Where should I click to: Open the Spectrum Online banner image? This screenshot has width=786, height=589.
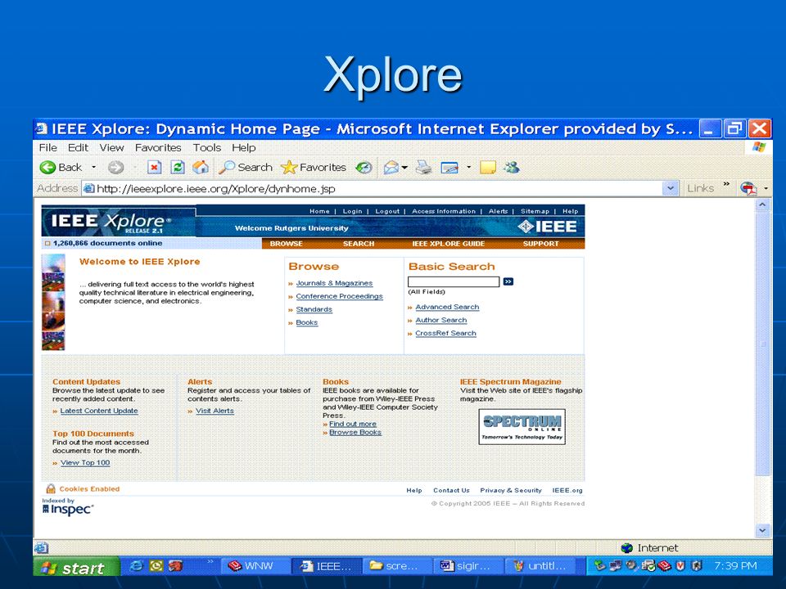pyautogui.click(x=522, y=427)
